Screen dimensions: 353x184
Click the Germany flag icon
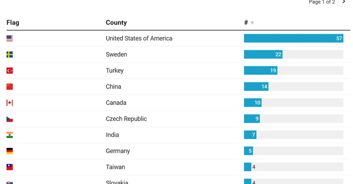pyautogui.click(x=10, y=151)
